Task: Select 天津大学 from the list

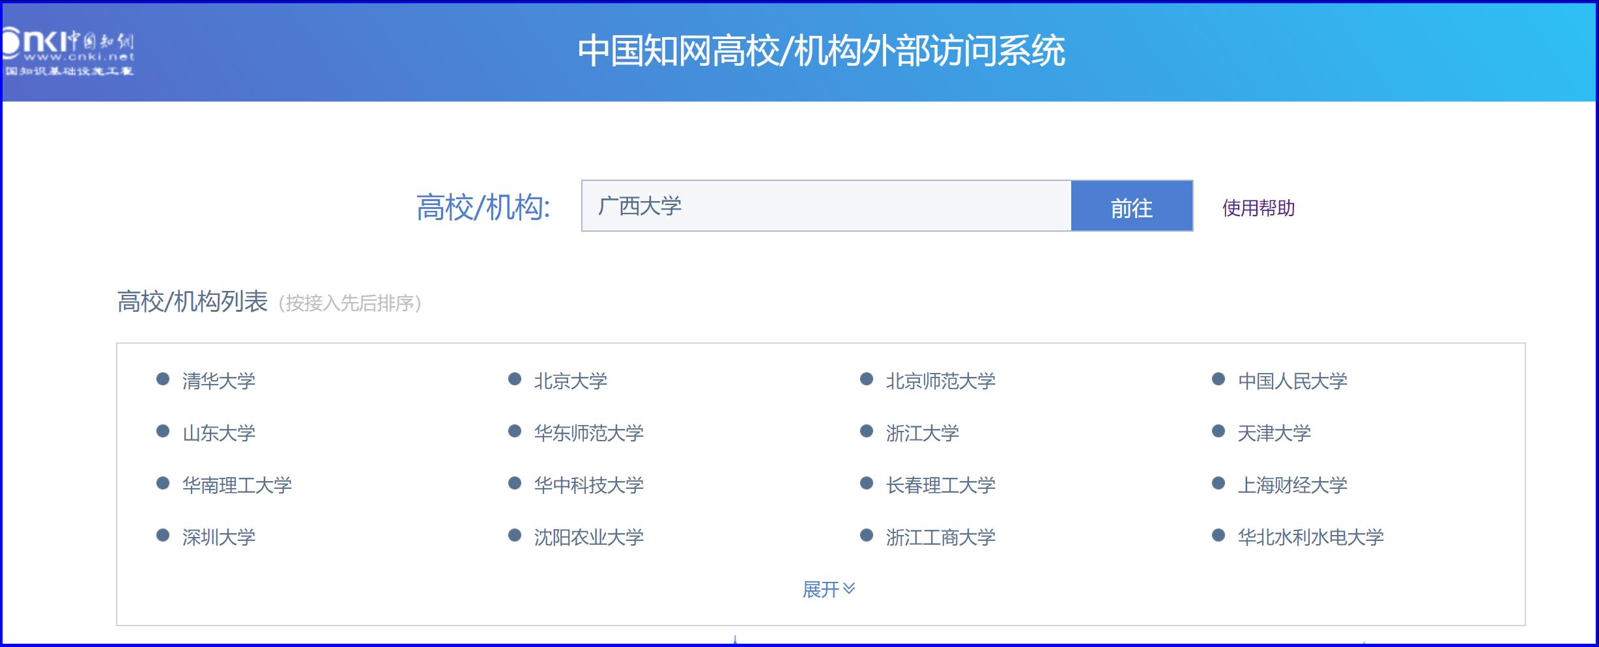Action: click(x=1275, y=433)
